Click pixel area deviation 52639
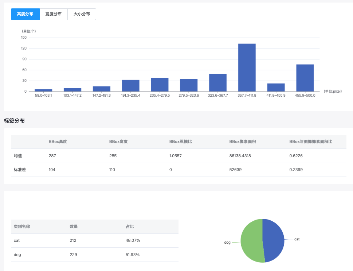Viewport: 353px width, 271px height. (235, 170)
